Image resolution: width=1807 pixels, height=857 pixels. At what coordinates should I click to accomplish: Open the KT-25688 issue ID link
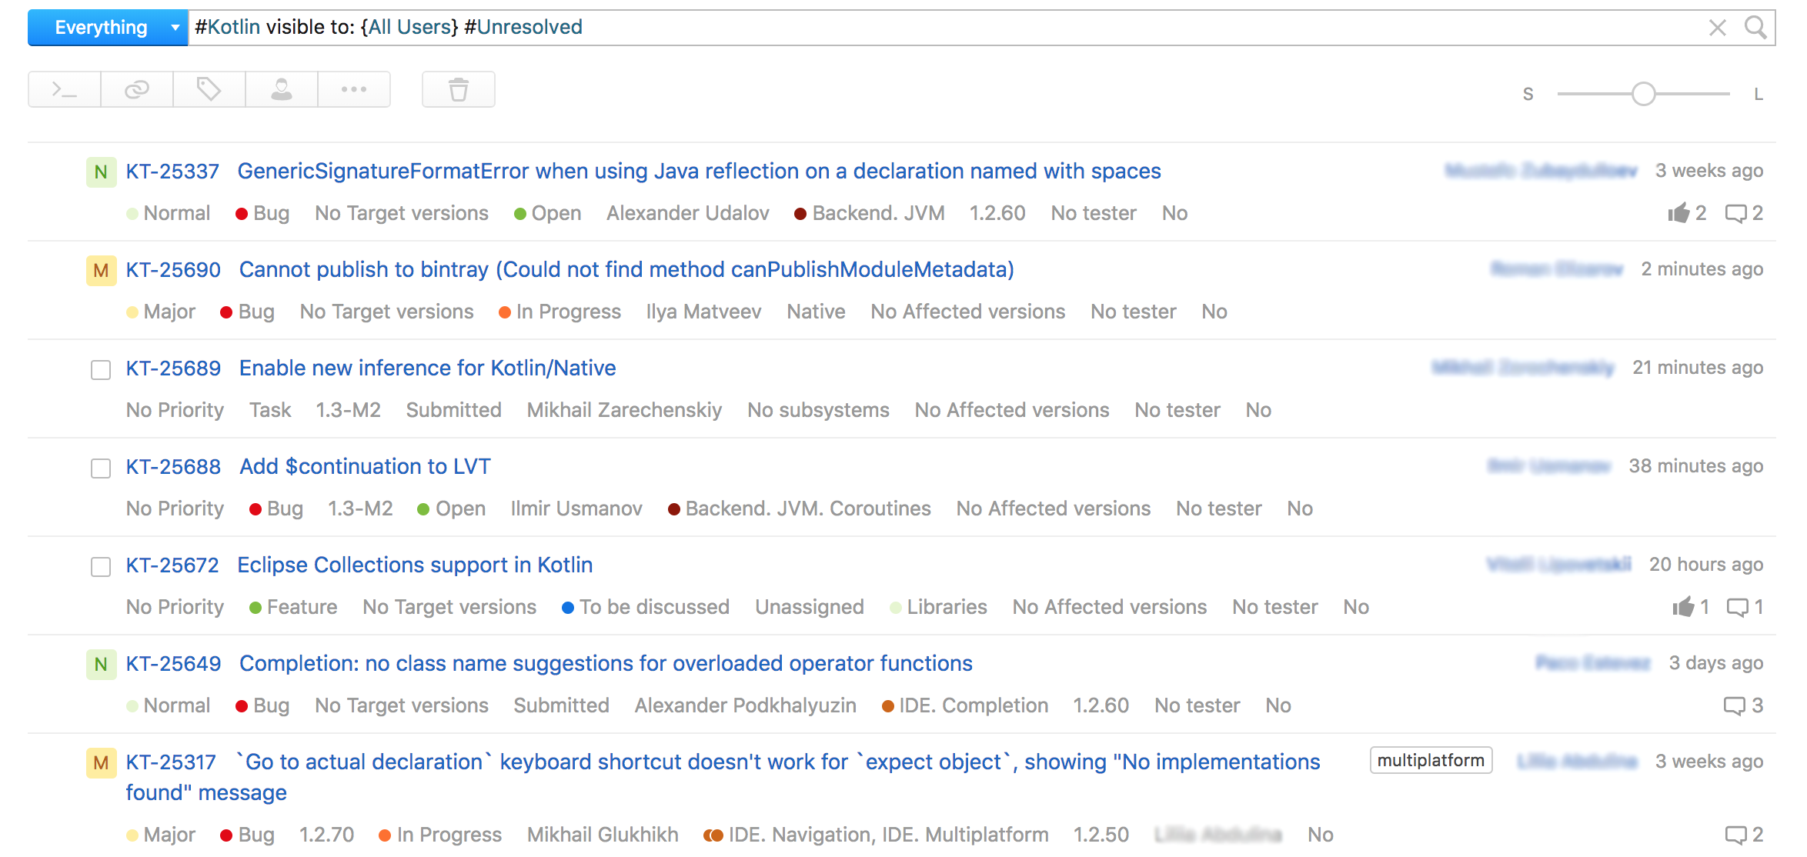click(x=173, y=467)
